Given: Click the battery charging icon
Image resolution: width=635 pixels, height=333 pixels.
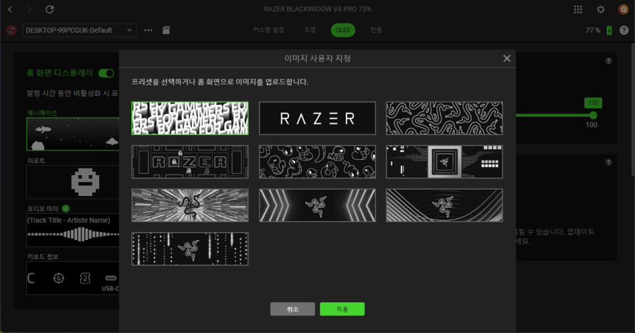Looking at the screenshot, I should [609, 30].
